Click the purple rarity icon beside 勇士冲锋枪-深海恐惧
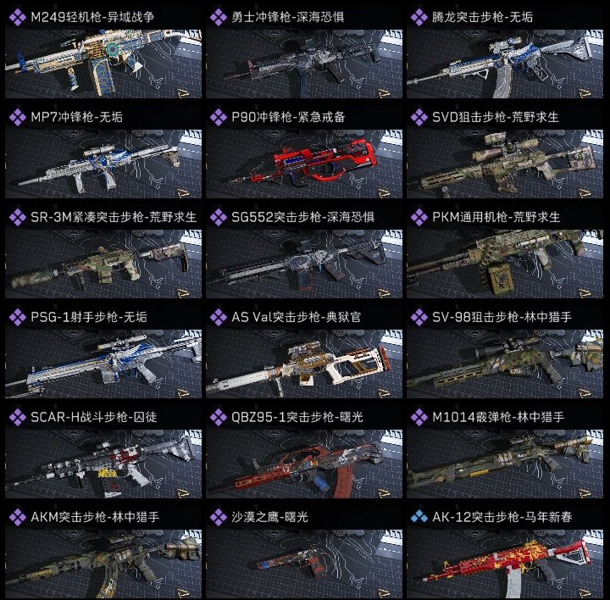The image size is (610, 600). pos(219,18)
